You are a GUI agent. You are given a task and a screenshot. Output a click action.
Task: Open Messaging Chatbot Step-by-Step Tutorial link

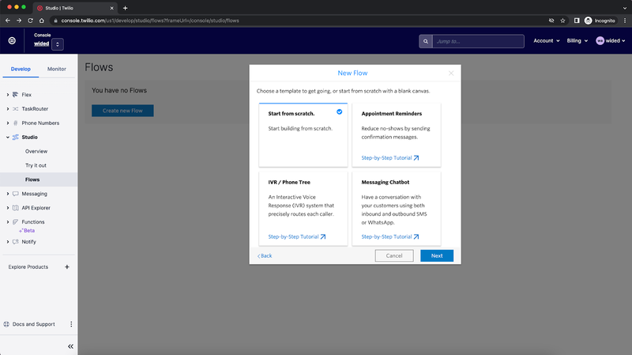pyautogui.click(x=389, y=236)
